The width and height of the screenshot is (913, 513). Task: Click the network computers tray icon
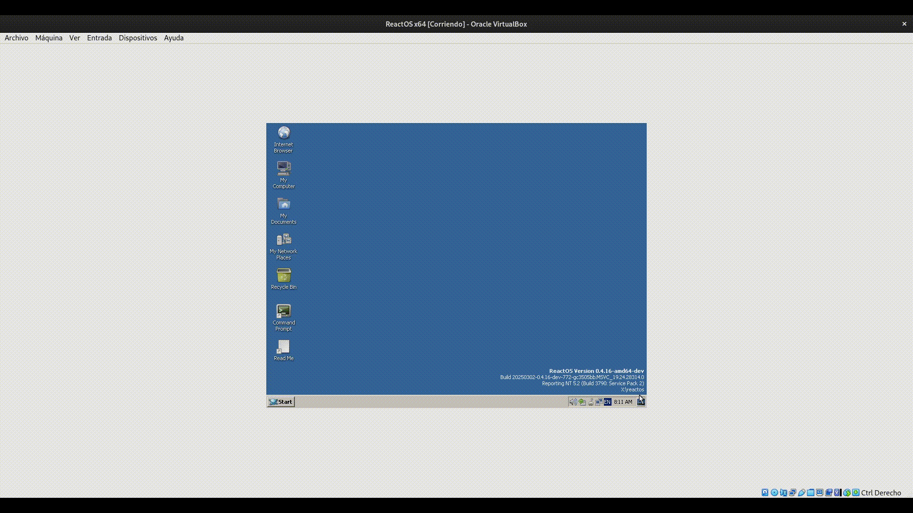pyautogui.click(x=599, y=402)
